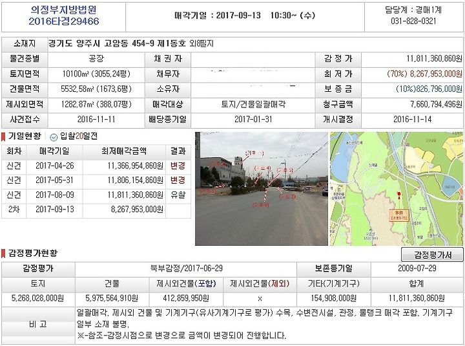Select the 감정가 value 11,811,360,860원
The width and height of the screenshot is (465, 346).
pyautogui.click(x=434, y=58)
